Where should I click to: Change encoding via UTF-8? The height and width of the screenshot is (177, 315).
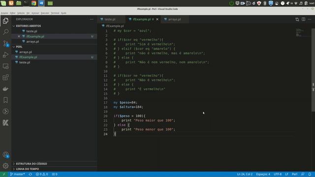pos(278,174)
